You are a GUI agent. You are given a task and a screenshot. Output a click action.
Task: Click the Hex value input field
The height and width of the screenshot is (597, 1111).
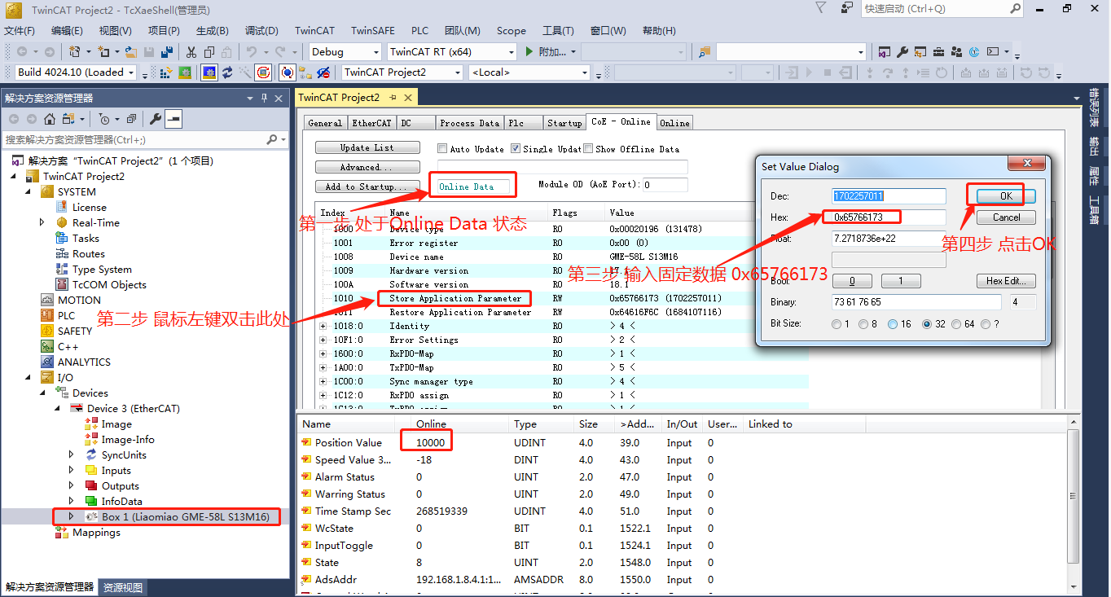click(x=889, y=217)
